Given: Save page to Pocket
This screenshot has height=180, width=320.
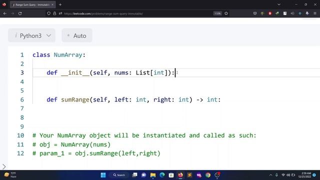Looking at the screenshot, I should click(x=255, y=13).
